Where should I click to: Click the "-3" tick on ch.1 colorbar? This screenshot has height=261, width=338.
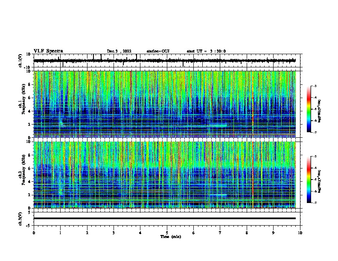tap(315, 86)
